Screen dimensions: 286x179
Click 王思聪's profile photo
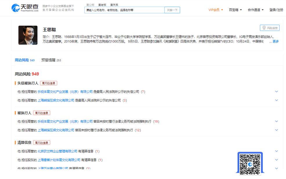coord(29,36)
